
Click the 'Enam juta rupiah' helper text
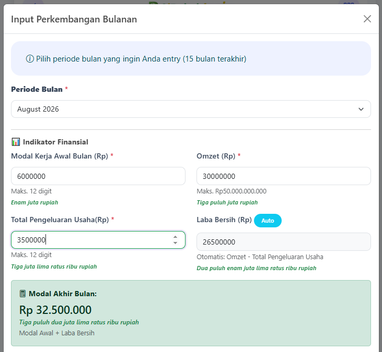(x=34, y=202)
